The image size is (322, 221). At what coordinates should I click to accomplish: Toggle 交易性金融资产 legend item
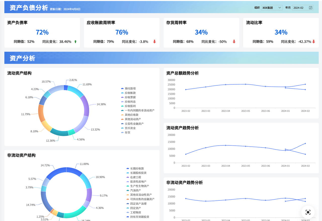pyautogui.click(x=132, y=124)
